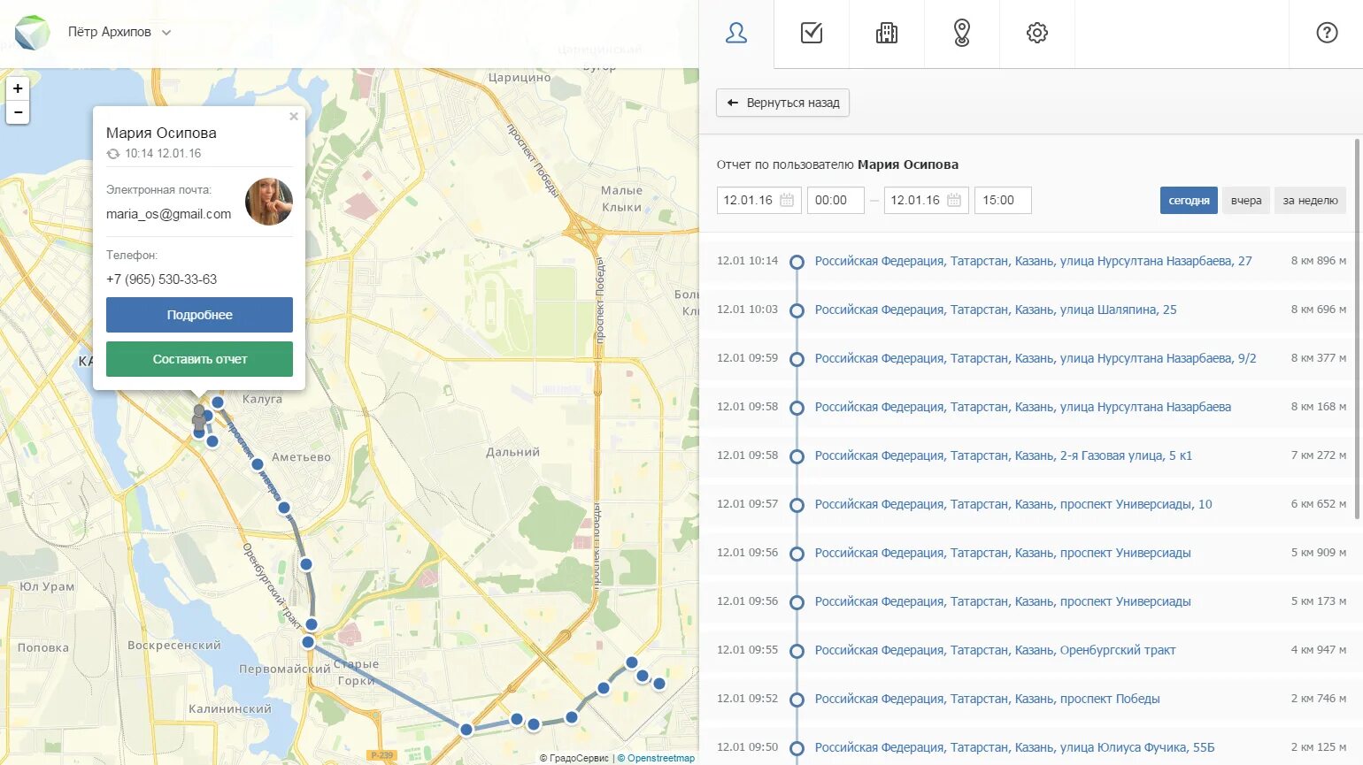Click timeline marker for 12.01 09:57
This screenshot has height=765, width=1363.
click(797, 505)
